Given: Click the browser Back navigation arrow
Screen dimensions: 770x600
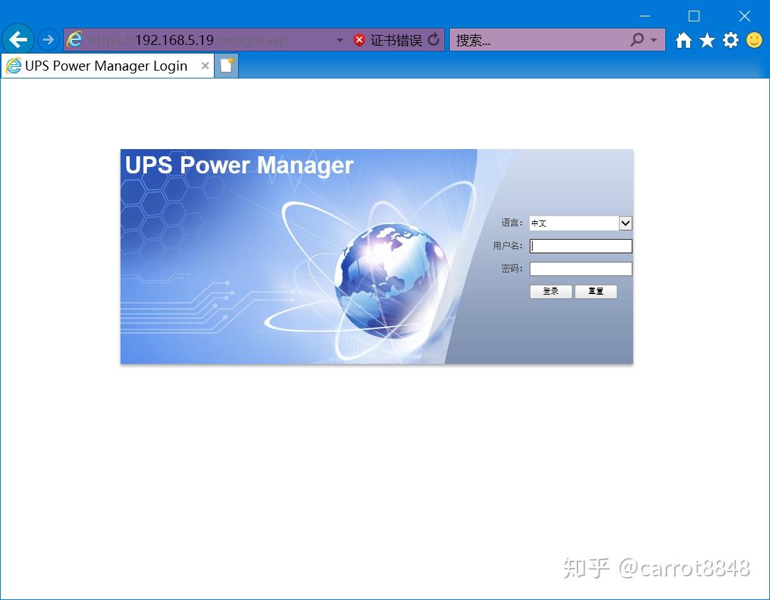Looking at the screenshot, I should (17, 39).
